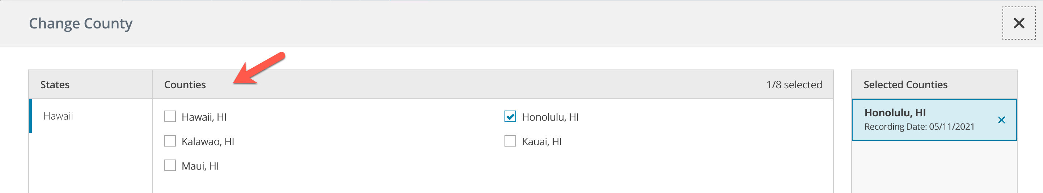1043x193 pixels.
Task: Uncheck the Honolulu, HI county checkbox
Action: tap(510, 116)
